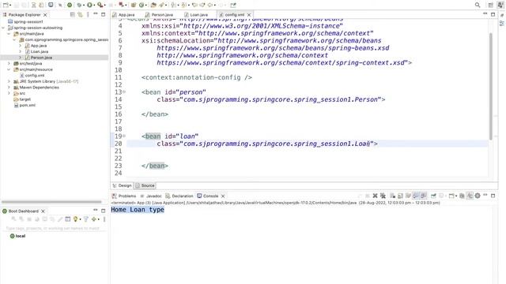Click the Previous Annotation toolbar icon

tap(184, 5)
